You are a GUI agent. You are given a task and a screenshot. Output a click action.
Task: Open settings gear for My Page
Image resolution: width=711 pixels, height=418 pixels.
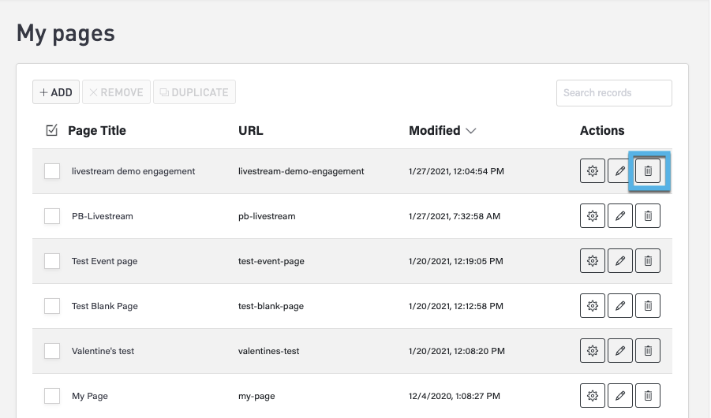click(x=593, y=396)
